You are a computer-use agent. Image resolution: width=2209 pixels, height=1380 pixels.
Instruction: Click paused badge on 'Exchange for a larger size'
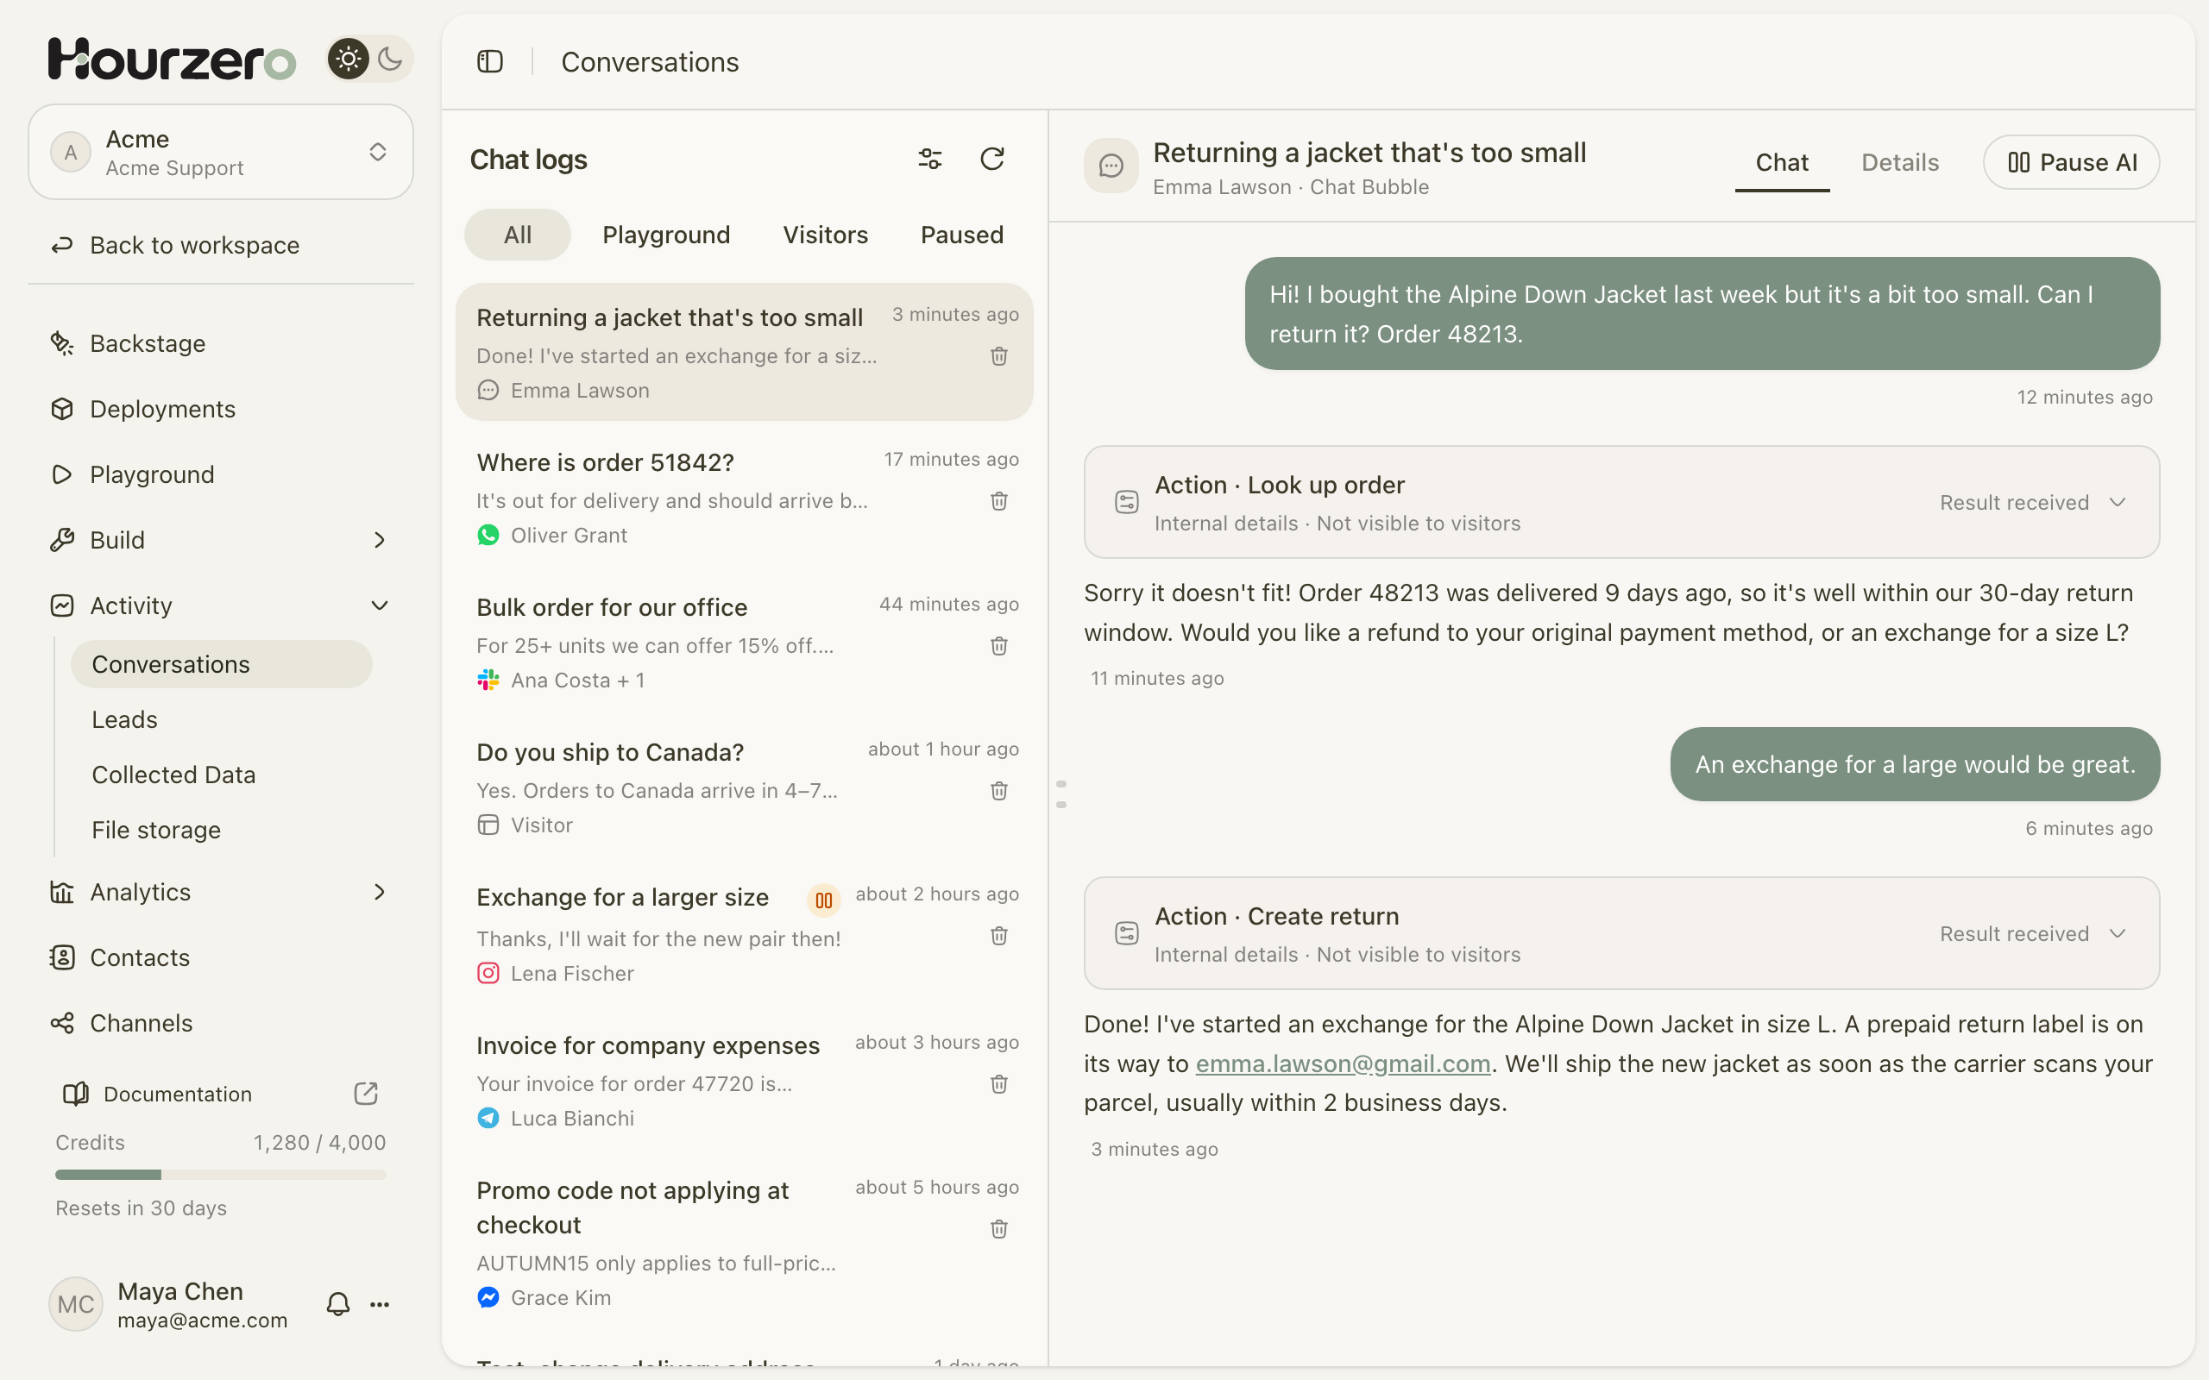pos(823,900)
